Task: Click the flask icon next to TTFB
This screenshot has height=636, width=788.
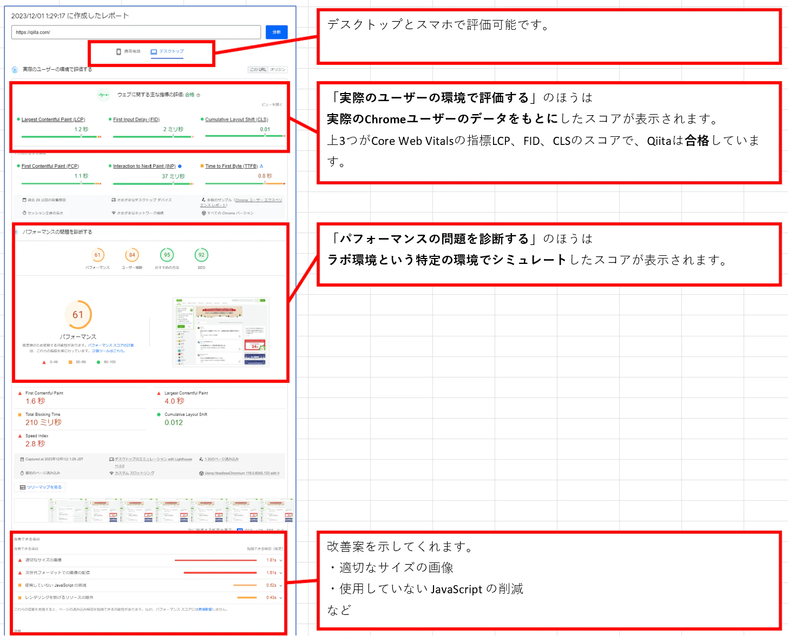Action: (x=261, y=166)
